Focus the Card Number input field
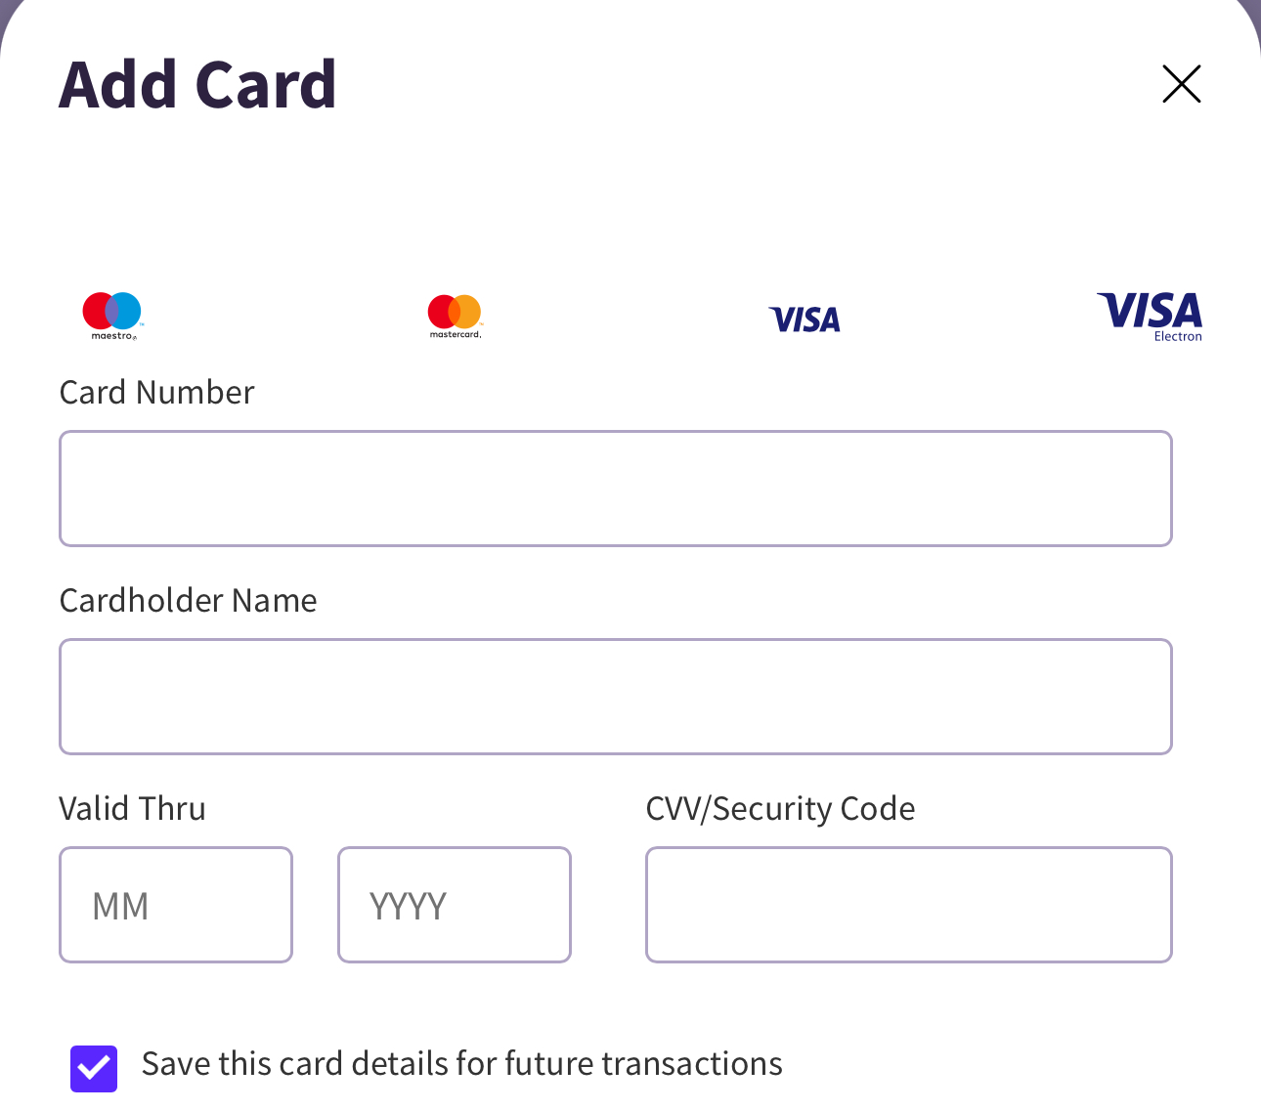This screenshot has width=1261, height=1110. point(616,489)
